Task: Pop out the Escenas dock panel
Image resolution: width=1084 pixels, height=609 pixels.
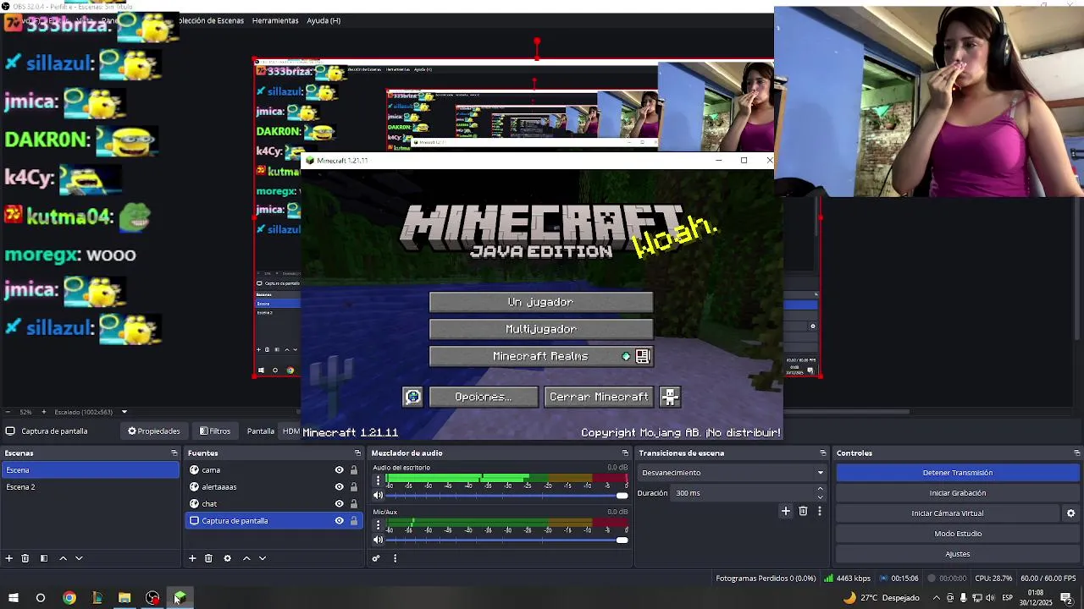Action: point(174,453)
